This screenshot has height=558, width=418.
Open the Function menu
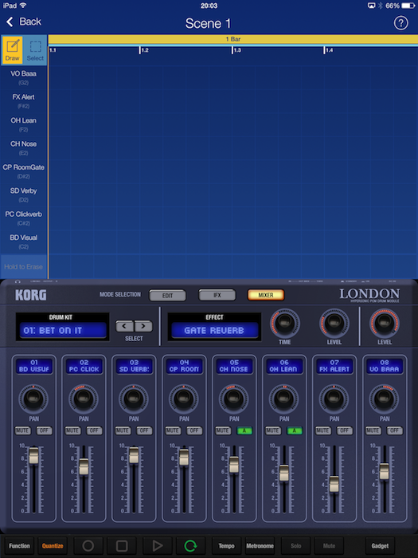tap(20, 545)
